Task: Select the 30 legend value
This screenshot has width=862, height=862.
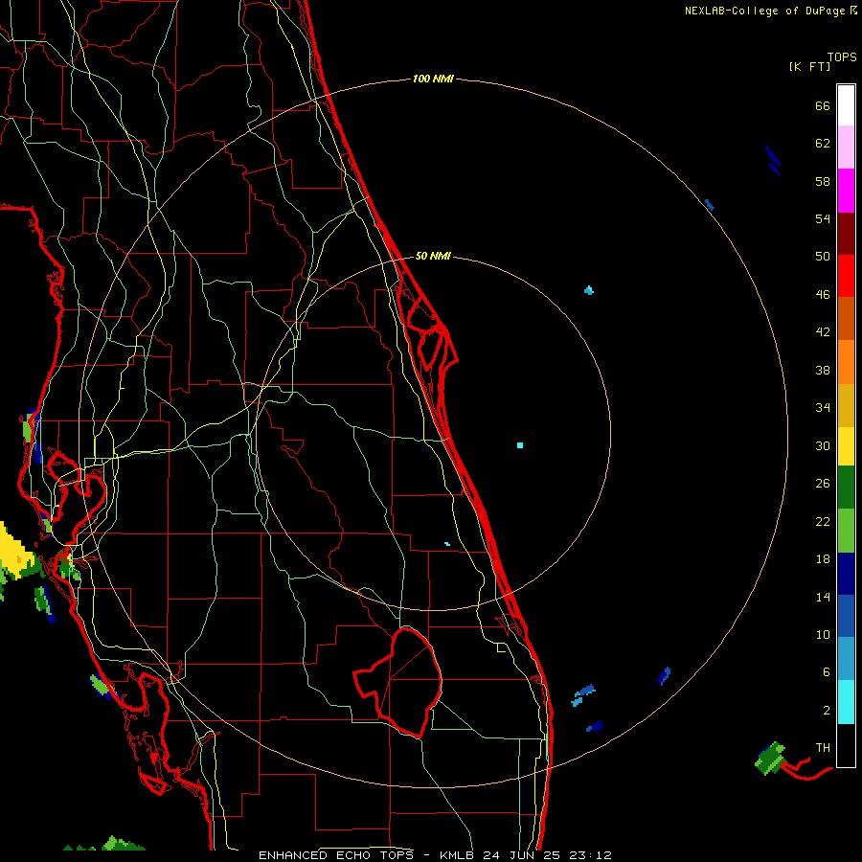Action: coord(823,445)
